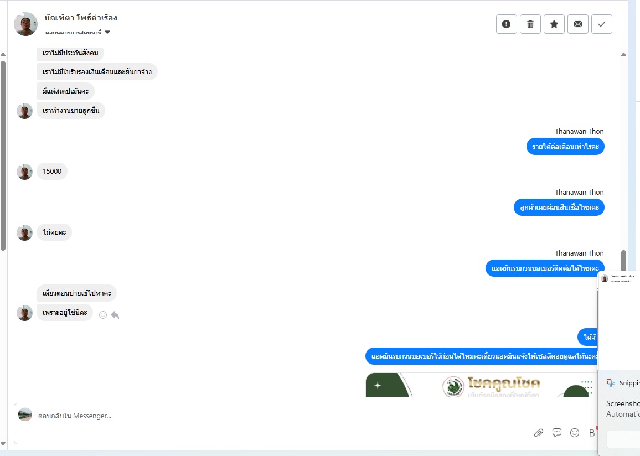Open the Baht payment icon
The width and height of the screenshot is (640, 456).
coord(592,433)
